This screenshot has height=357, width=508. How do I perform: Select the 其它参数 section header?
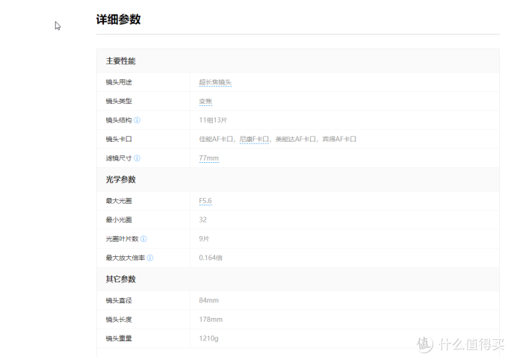[120, 279]
